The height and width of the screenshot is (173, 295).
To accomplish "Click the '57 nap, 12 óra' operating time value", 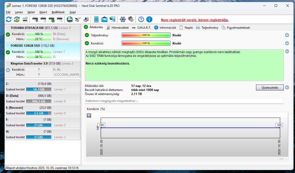I will [141, 86].
